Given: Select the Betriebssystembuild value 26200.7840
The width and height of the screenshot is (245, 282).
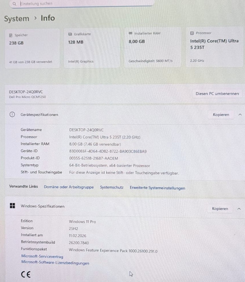Looking at the screenshot, I should (79, 243).
